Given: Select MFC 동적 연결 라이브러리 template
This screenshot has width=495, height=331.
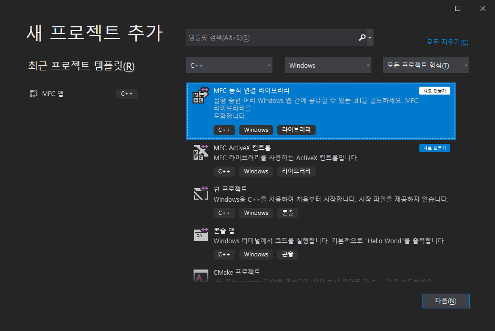Looking at the screenshot, I should point(321,111).
